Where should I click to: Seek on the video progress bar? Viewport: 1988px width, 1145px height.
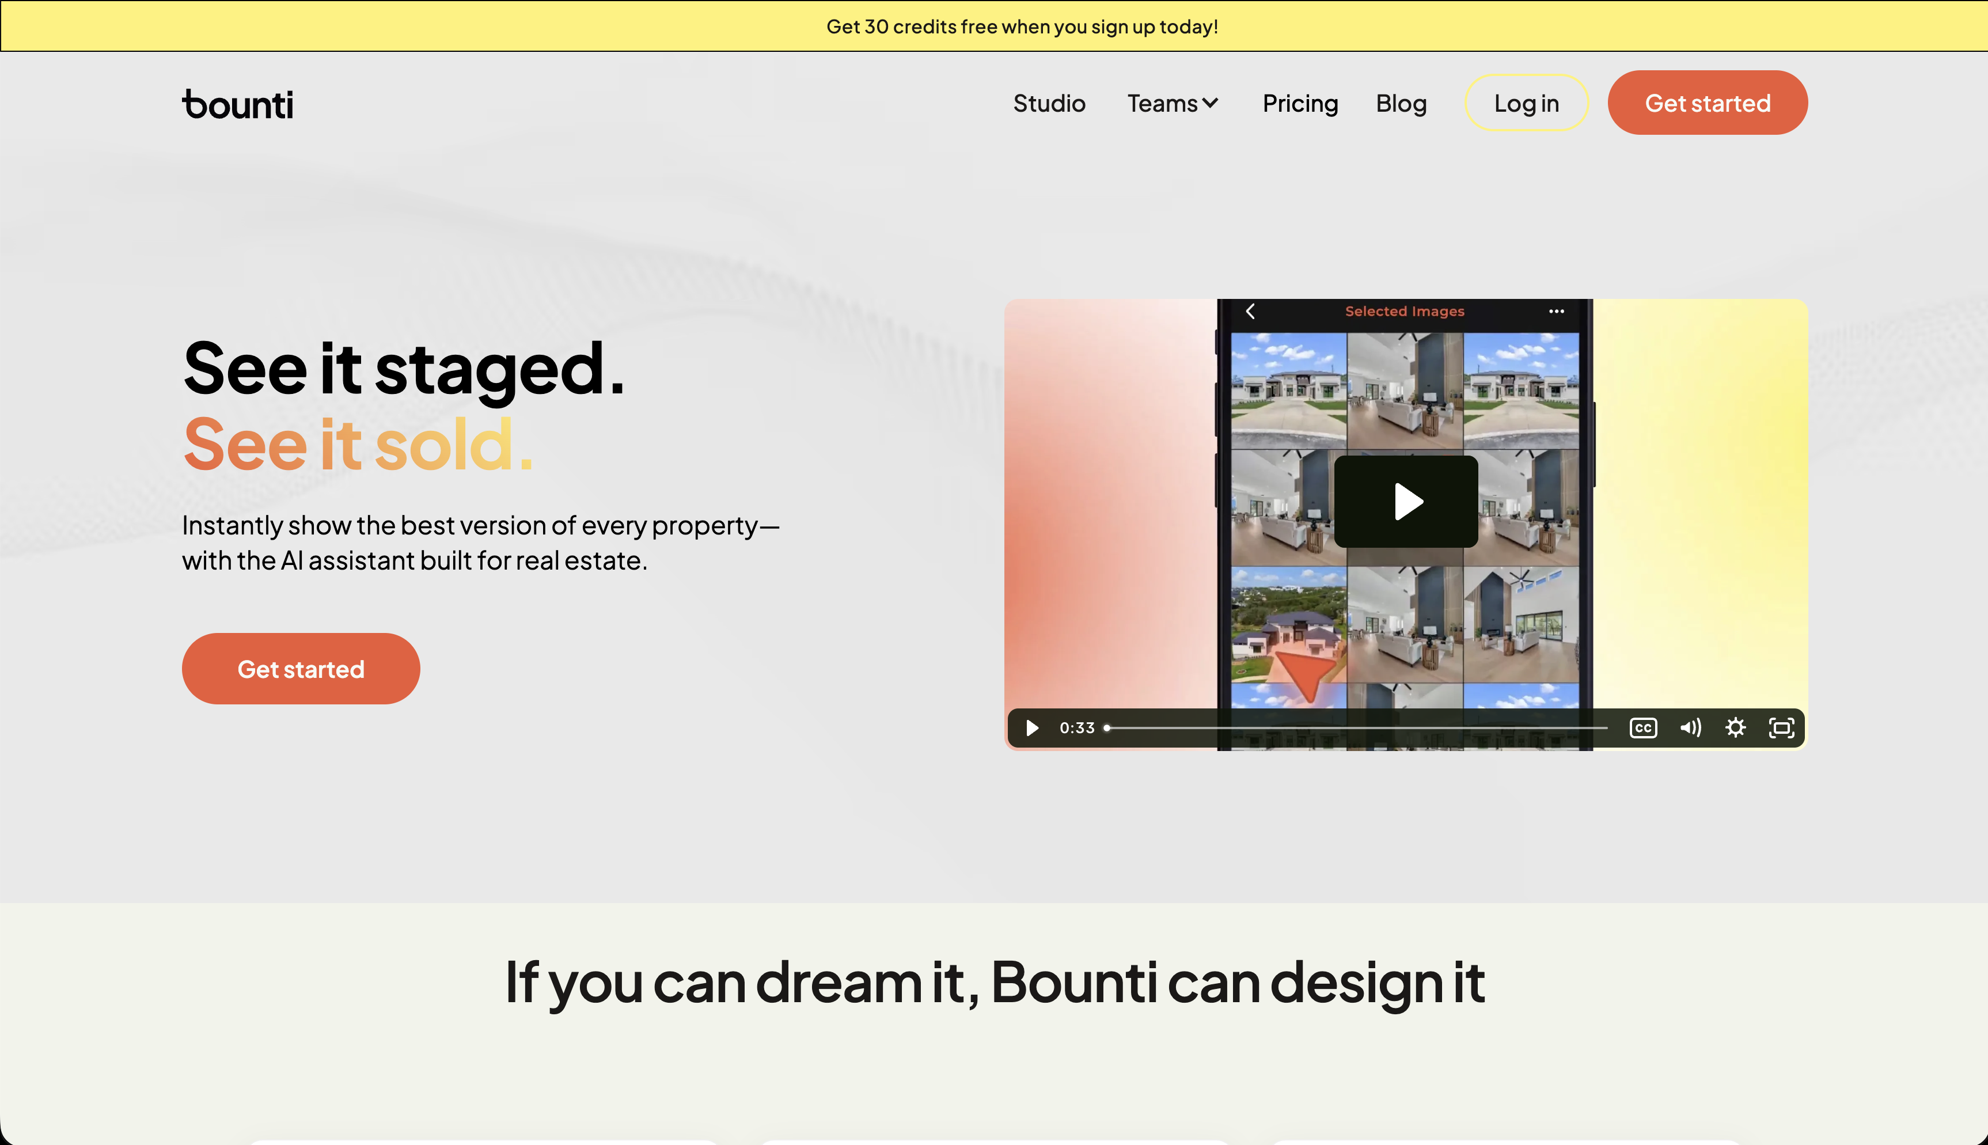(1356, 728)
